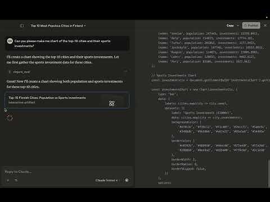Open the tools settings icon in composer
The height and width of the screenshot is (202, 270).
(16, 180)
